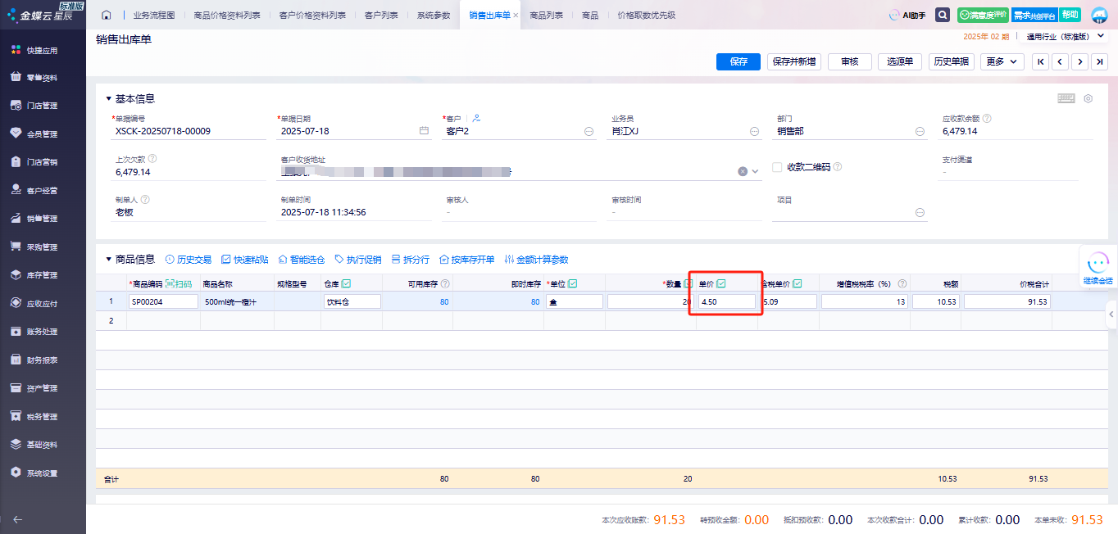Open the calendar picker for 单据日期

coord(424,131)
